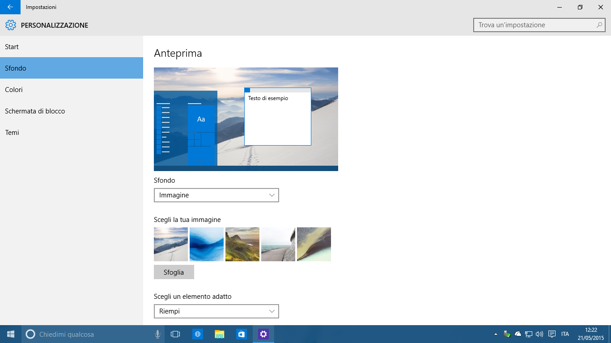This screenshot has width=611, height=343.
Task: Click the 'Anteprima' heading
Action: [178, 53]
